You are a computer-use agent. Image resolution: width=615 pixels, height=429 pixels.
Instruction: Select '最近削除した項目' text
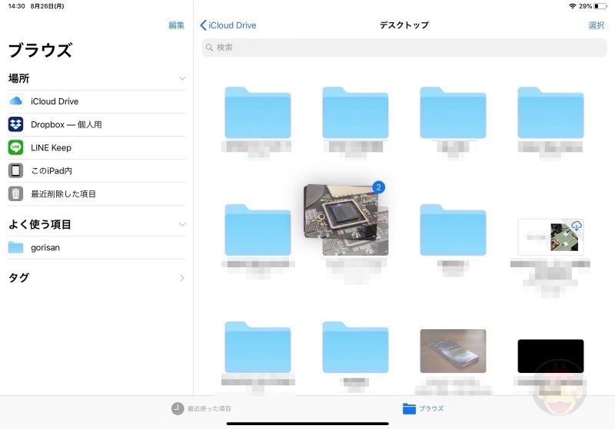[x=63, y=193]
